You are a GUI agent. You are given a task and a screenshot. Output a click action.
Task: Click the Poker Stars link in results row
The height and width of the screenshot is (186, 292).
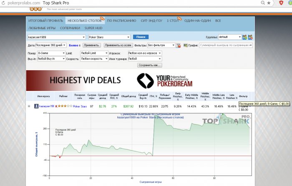(80, 106)
